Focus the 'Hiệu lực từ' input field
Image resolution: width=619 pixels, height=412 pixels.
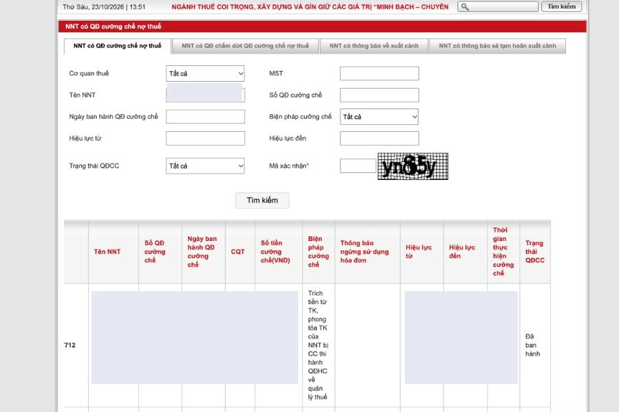pos(205,139)
